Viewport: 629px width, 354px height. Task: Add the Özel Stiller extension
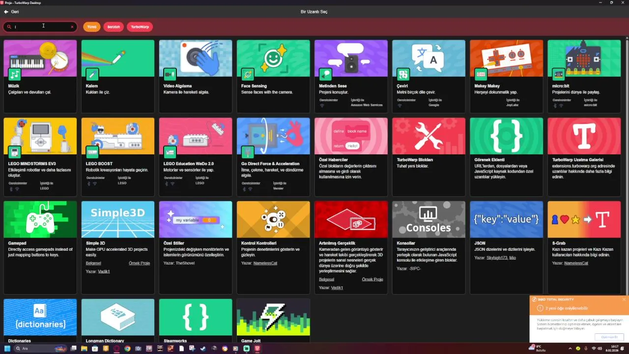tap(196, 247)
